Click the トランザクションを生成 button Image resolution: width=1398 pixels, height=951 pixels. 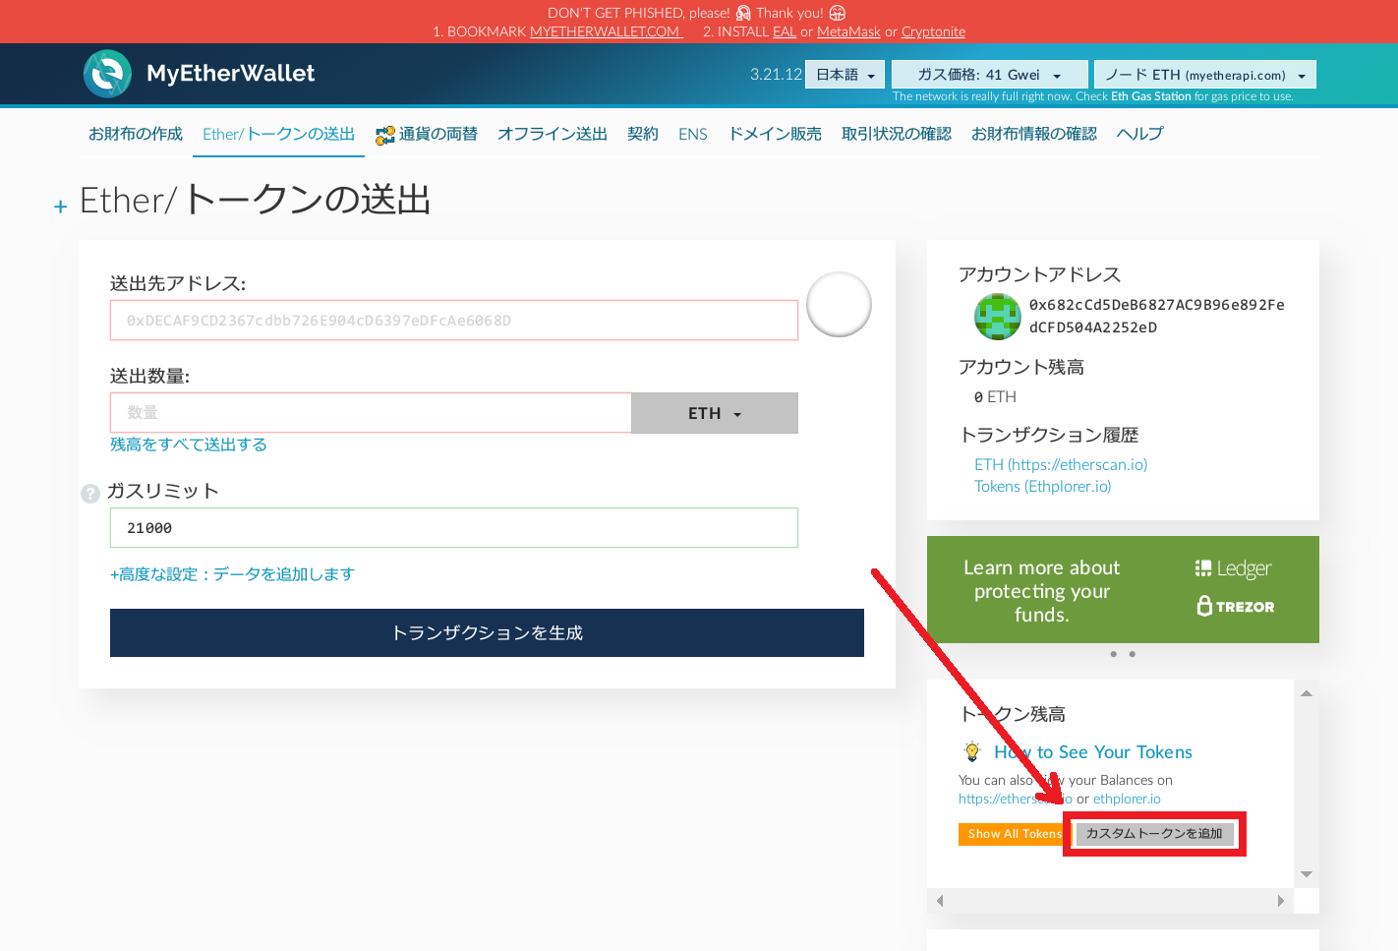click(x=487, y=632)
